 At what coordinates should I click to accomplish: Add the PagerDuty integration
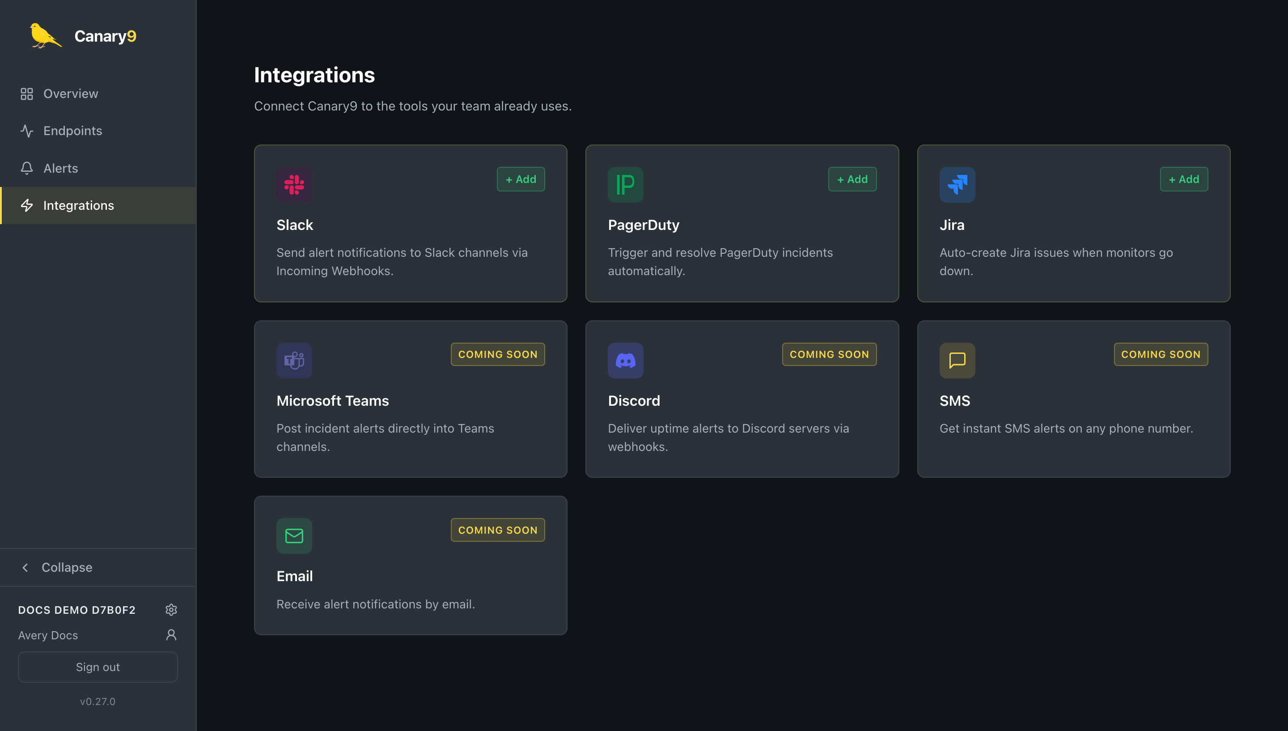(x=852, y=179)
